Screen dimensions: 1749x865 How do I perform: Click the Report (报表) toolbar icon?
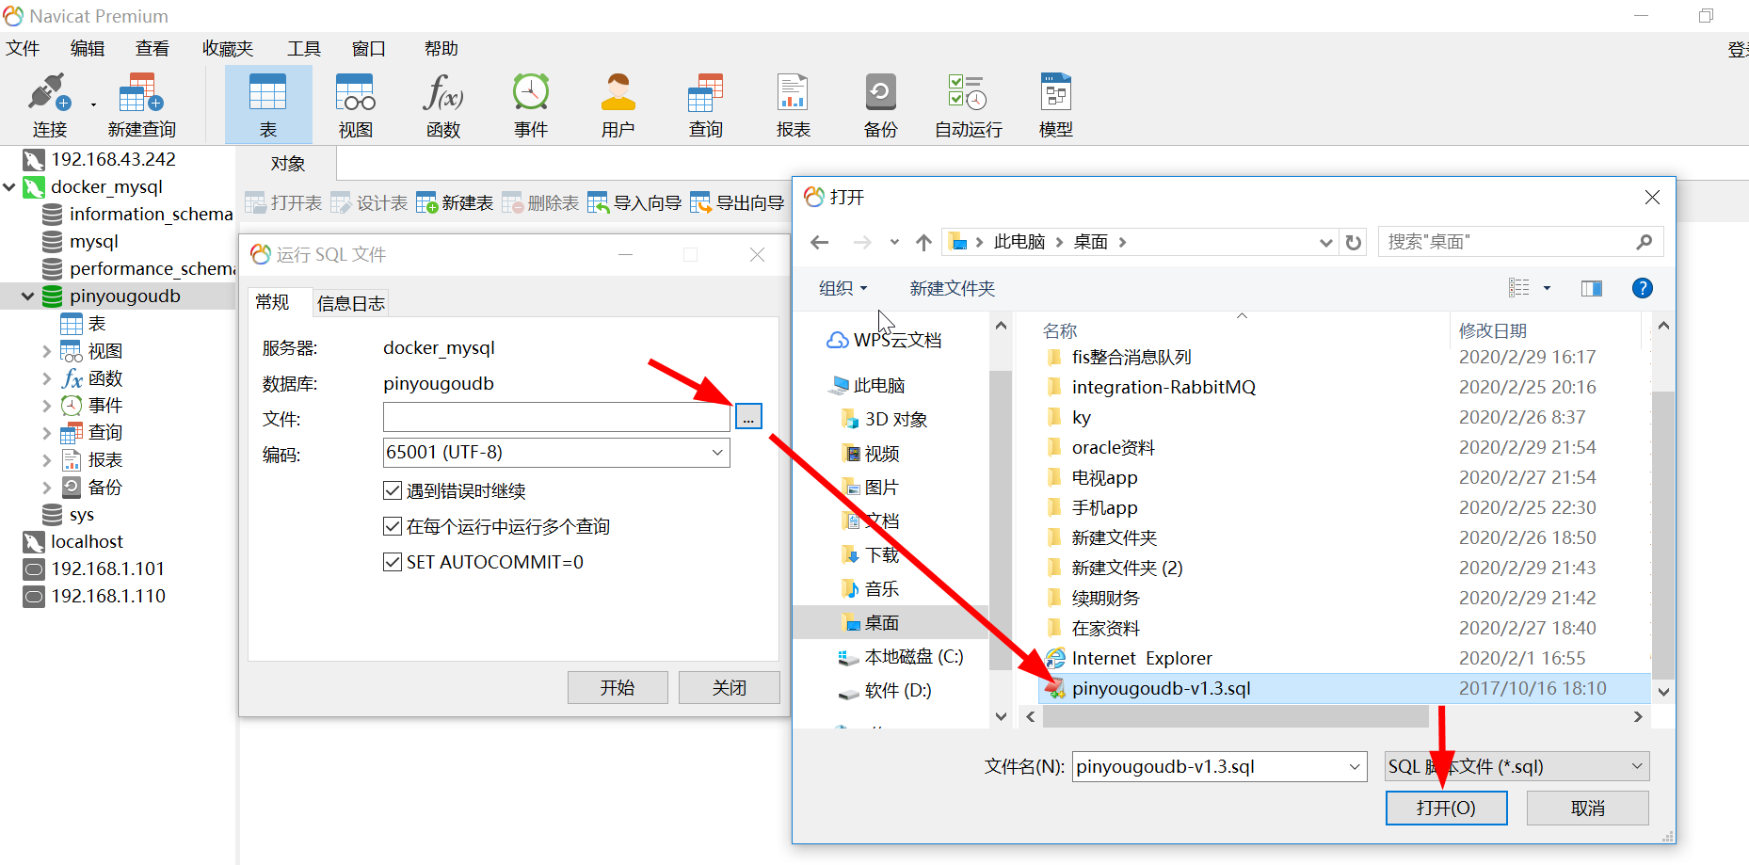click(794, 104)
